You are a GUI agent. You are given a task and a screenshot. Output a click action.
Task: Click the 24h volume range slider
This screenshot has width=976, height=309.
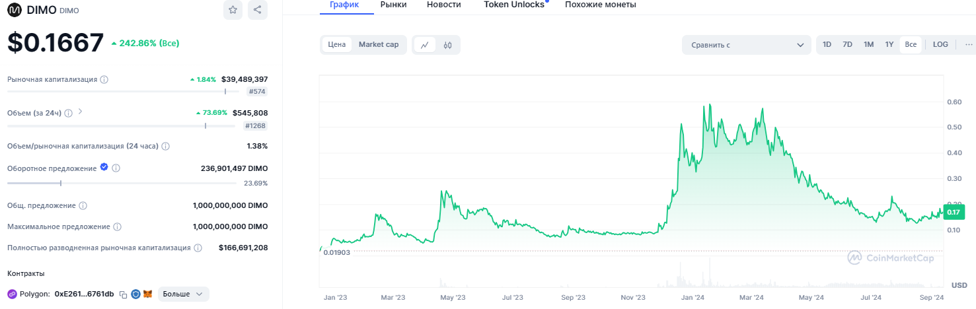[121, 125]
